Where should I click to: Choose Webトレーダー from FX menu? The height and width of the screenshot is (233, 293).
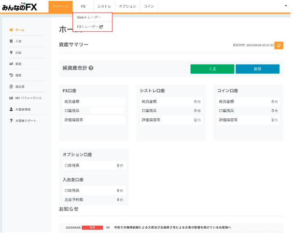(x=92, y=17)
